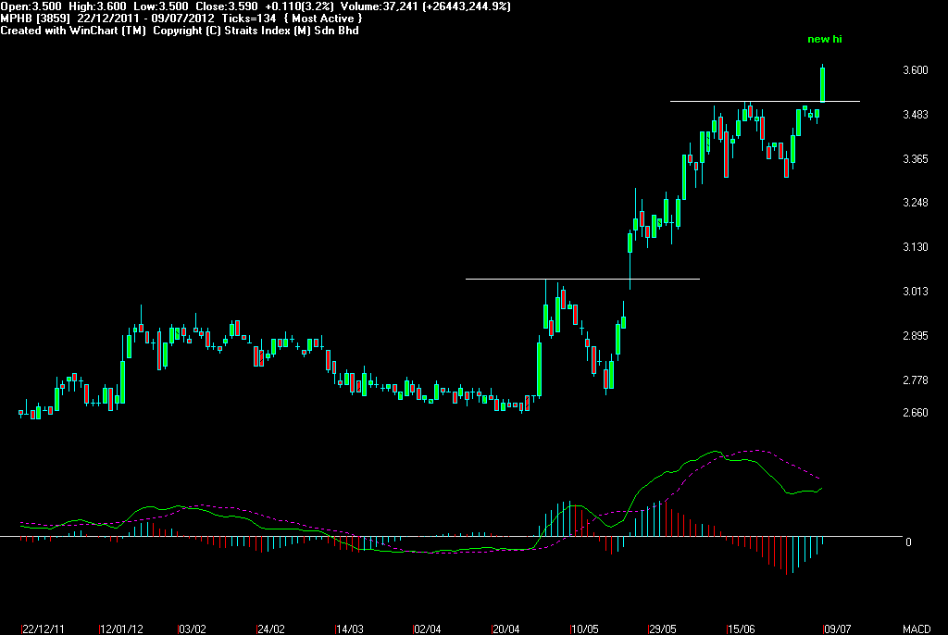Click the Ticks=134 text in header
948x635 pixels.
pos(249,19)
